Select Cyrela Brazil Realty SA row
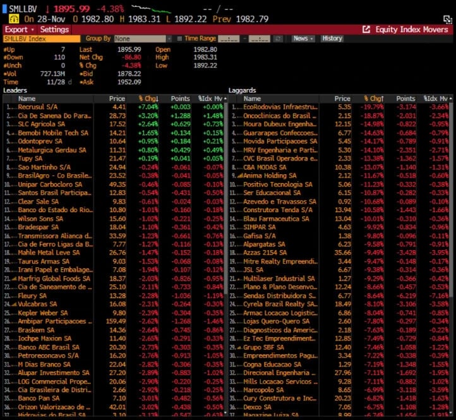 click(x=339, y=304)
